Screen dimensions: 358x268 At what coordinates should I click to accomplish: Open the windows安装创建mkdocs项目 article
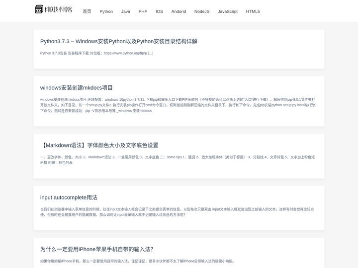[x=76, y=88]
